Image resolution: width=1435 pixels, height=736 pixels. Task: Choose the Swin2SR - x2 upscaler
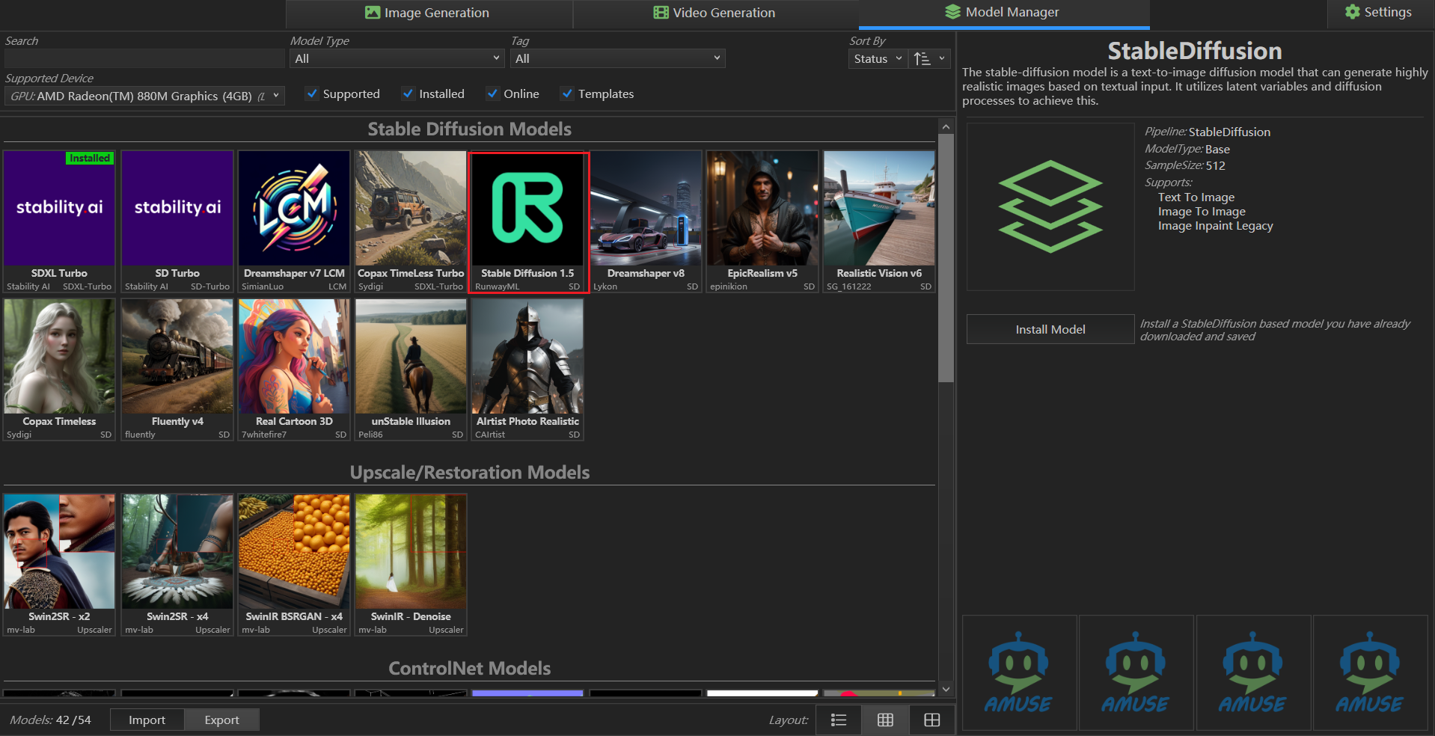point(59,565)
